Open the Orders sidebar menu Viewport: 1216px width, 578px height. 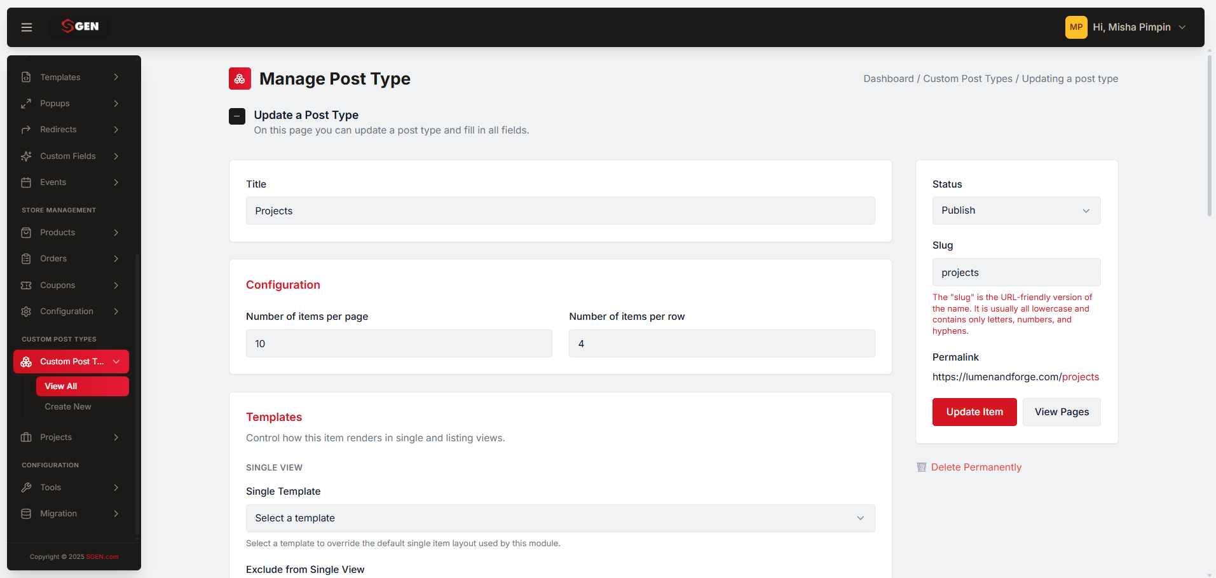[71, 259]
